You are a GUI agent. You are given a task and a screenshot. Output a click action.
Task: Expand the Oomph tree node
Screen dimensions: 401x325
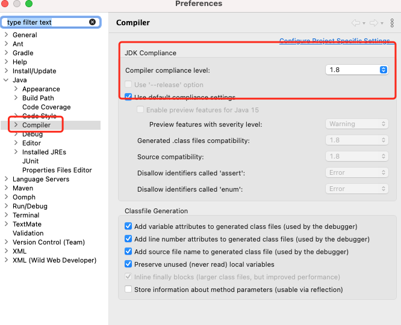7,196
